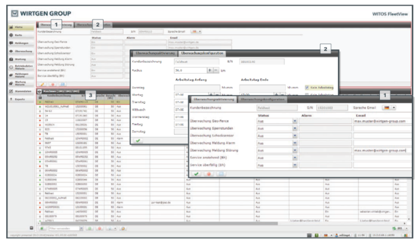The width and height of the screenshot is (418, 245).
Task: Open Status dropdown for Service überfällig
Action: [x=295, y=166]
